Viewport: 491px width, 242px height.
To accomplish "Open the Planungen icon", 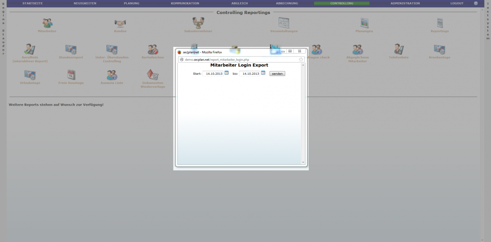I will pos(364,23).
